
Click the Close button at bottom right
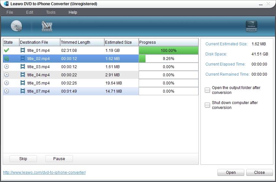(259, 172)
